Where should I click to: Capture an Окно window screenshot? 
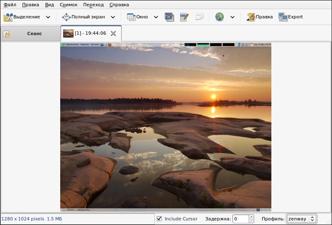(x=137, y=17)
